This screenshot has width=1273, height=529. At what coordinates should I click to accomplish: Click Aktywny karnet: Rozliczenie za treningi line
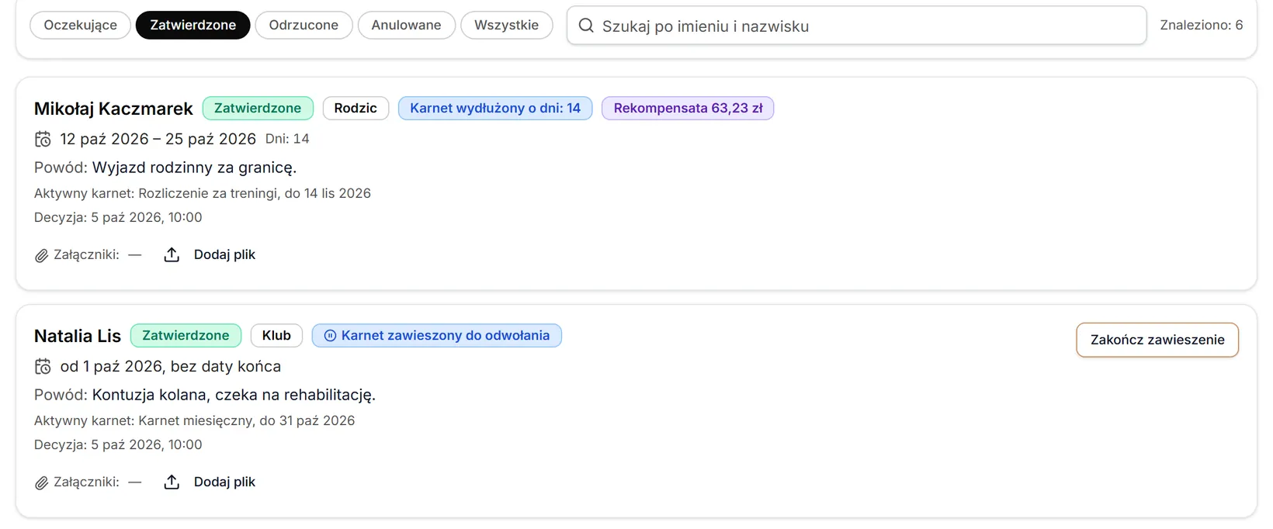[x=203, y=193]
